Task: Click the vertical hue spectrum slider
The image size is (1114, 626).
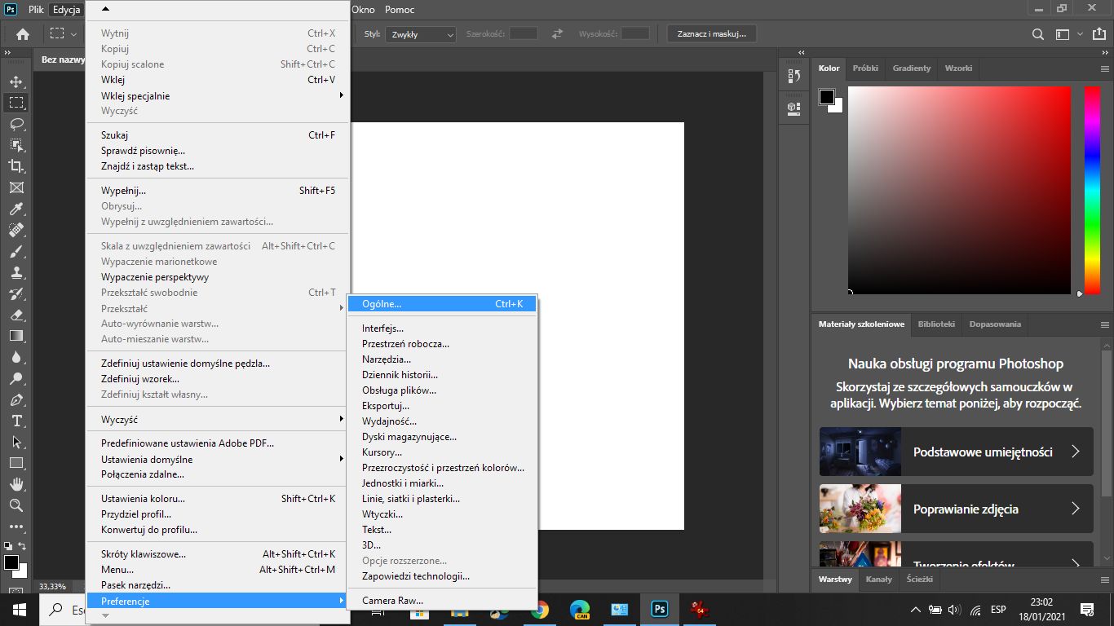Action: tap(1092, 190)
